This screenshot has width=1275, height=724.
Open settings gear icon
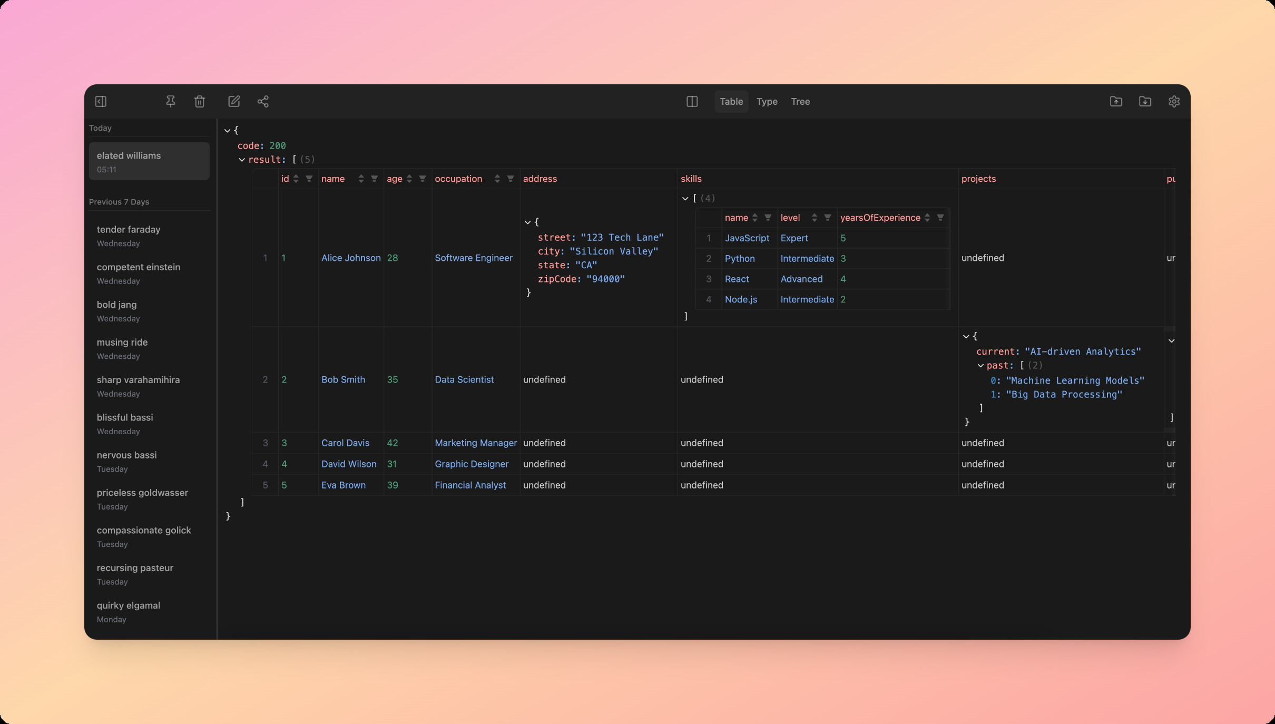coord(1174,101)
